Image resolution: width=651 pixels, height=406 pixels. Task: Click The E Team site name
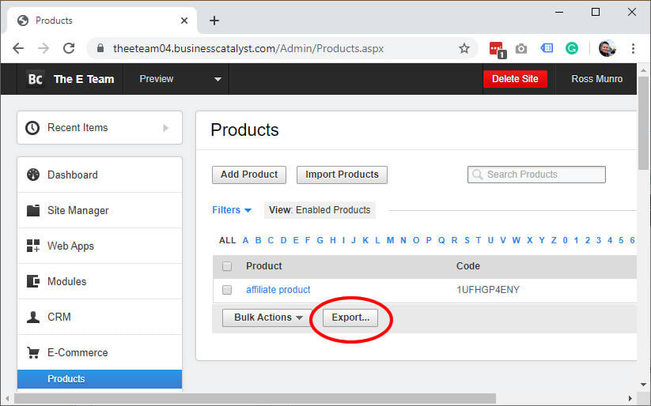84,79
